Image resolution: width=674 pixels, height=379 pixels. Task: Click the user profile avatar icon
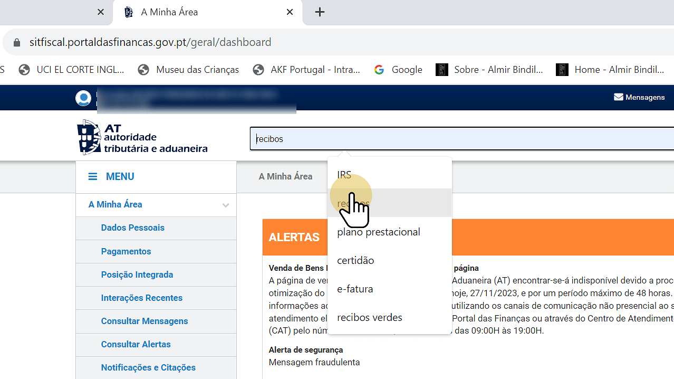[83, 98]
